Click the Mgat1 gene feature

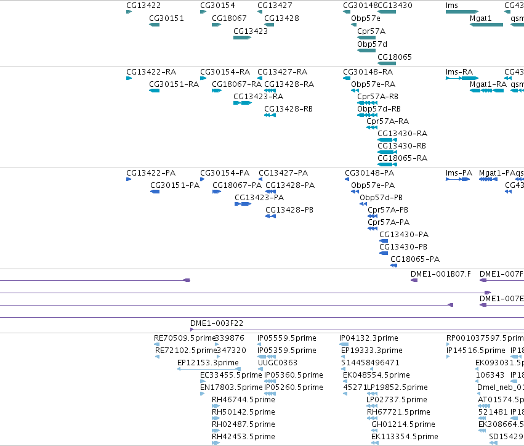click(486, 25)
